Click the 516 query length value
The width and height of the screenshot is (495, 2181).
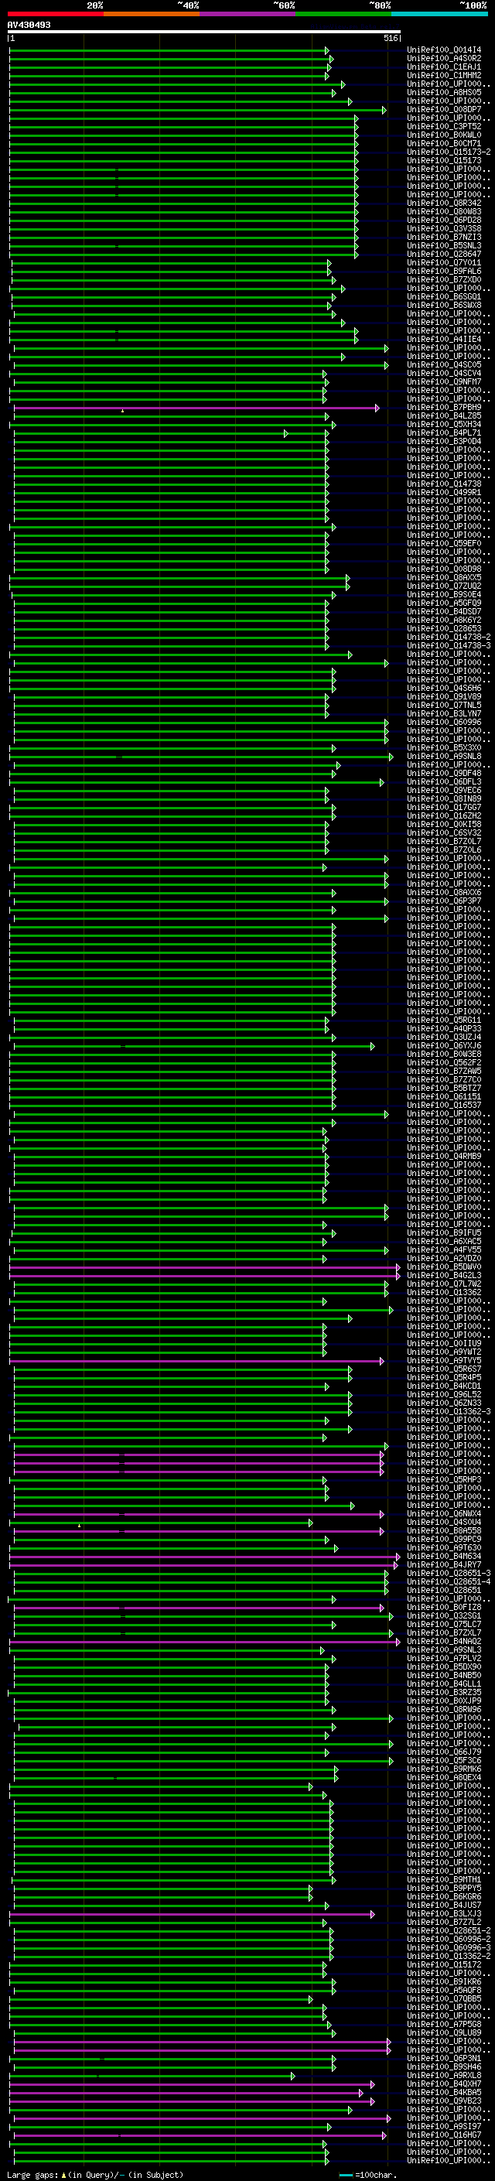(390, 38)
